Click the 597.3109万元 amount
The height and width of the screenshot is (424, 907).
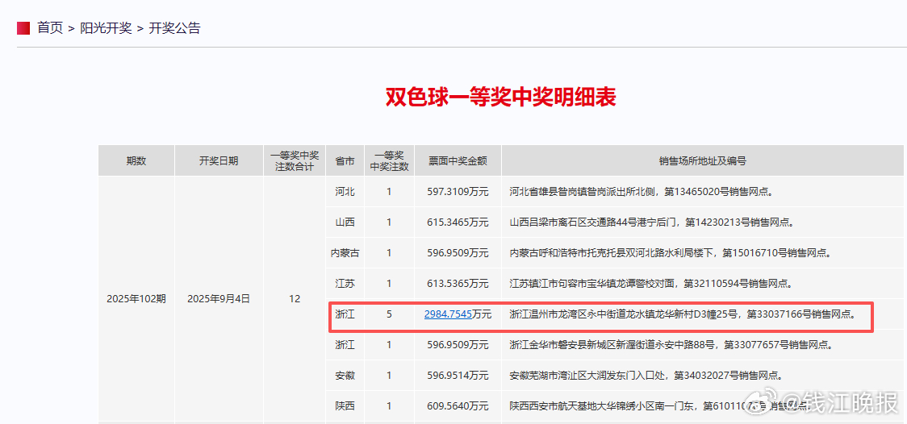(458, 191)
